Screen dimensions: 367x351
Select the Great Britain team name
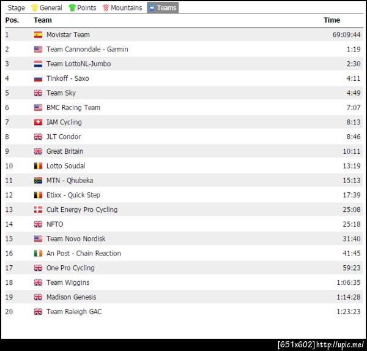point(65,151)
